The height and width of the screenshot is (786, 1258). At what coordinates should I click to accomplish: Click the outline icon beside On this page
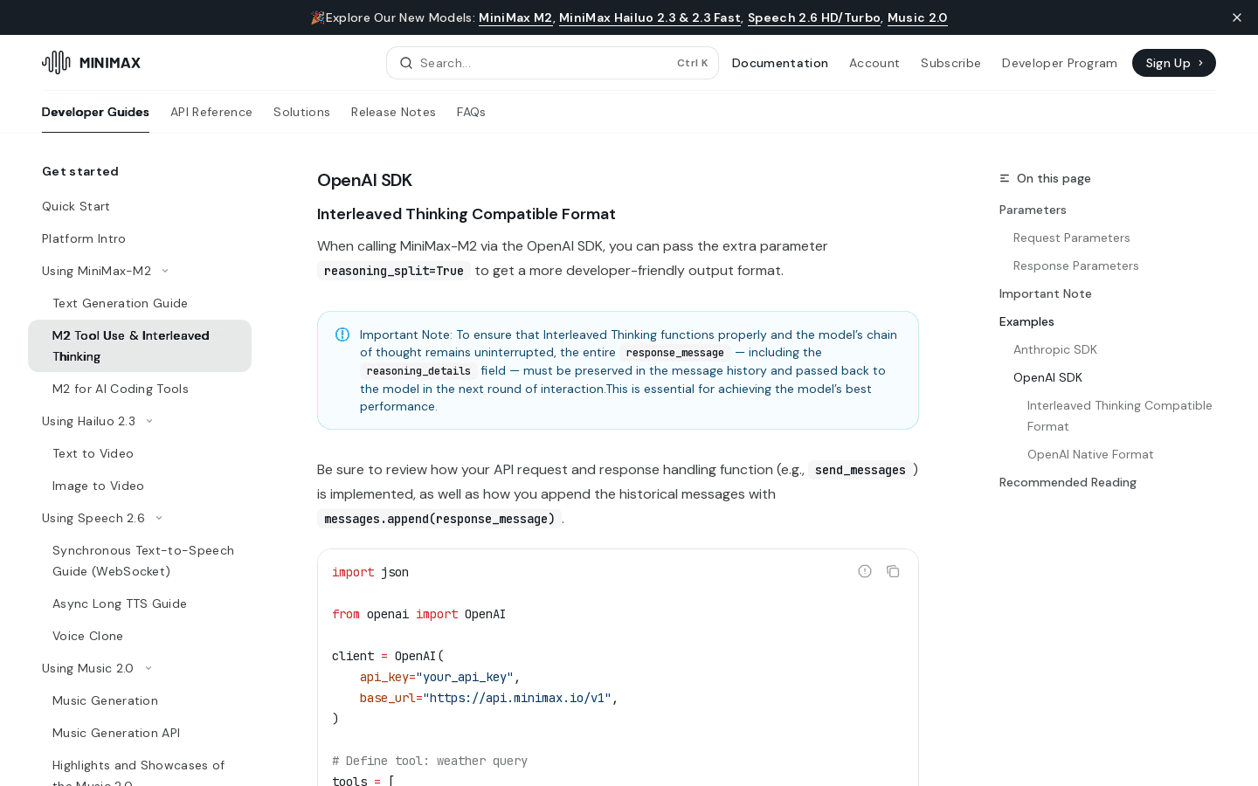pos(1005,178)
